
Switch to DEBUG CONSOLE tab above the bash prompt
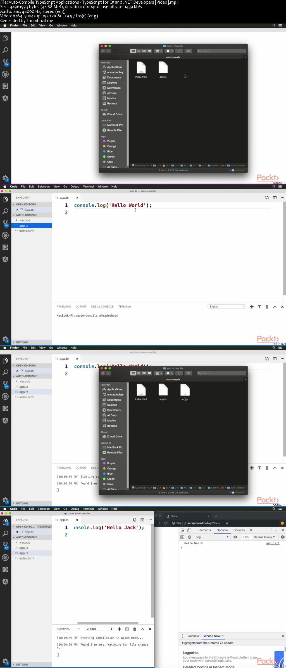(x=102, y=307)
